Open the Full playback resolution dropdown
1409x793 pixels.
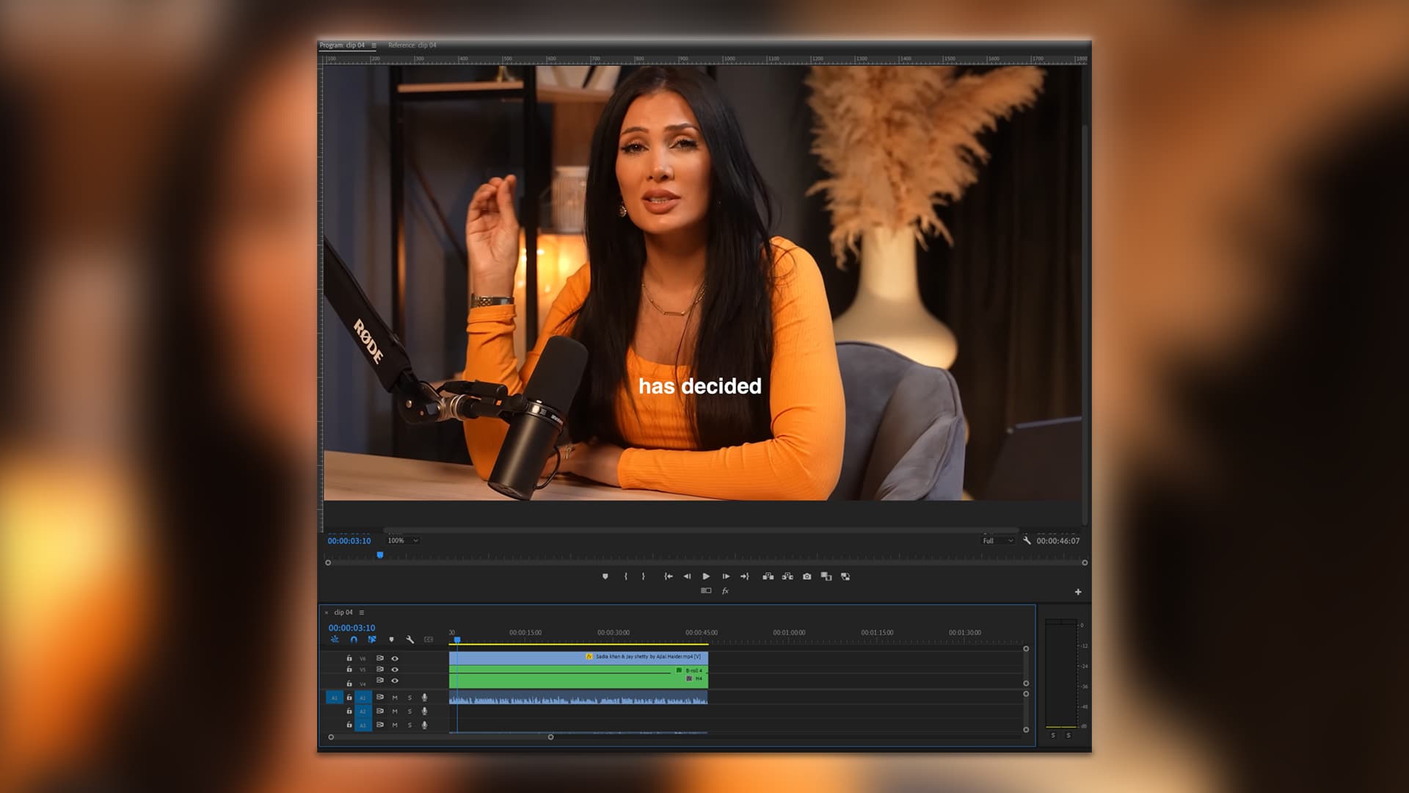pyautogui.click(x=997, y=541)
